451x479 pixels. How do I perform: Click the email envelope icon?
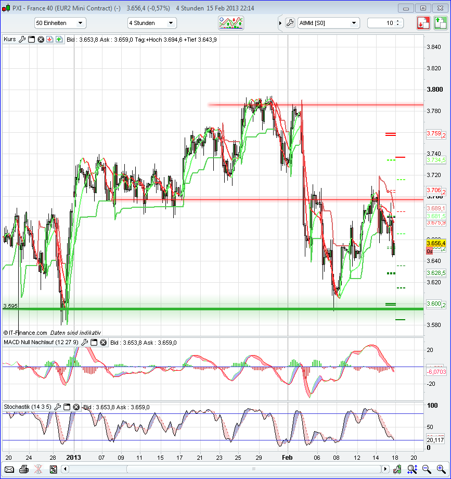click(9, 469)
